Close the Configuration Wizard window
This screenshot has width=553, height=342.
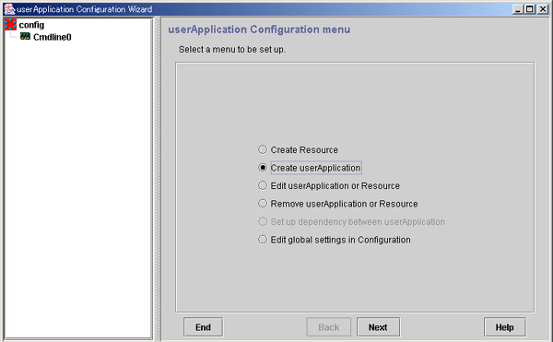(543, 9)
